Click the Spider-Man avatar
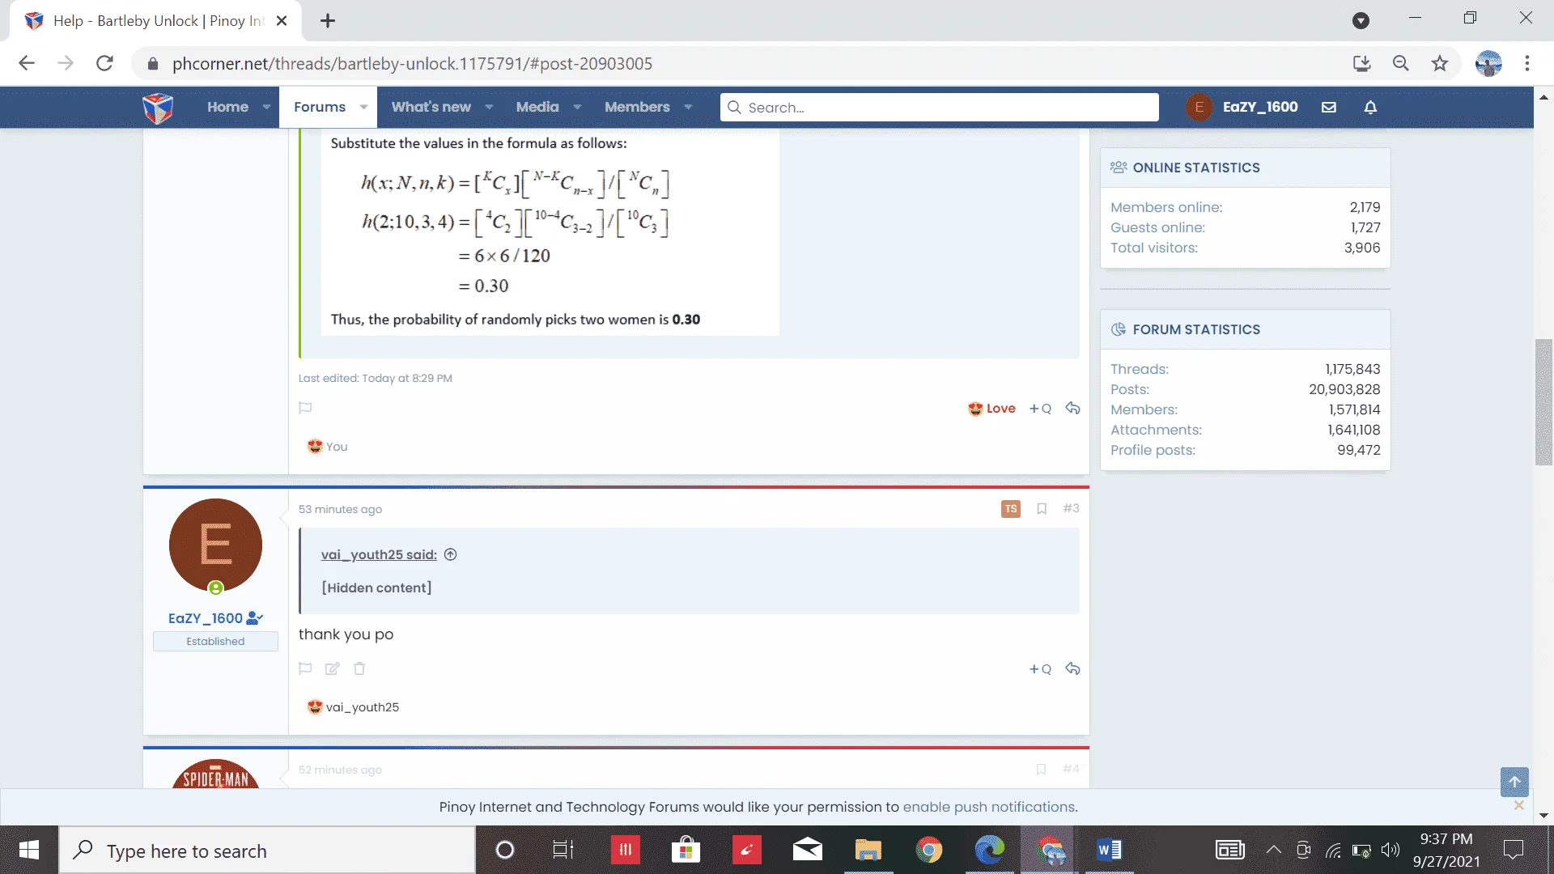 point(215,774)
